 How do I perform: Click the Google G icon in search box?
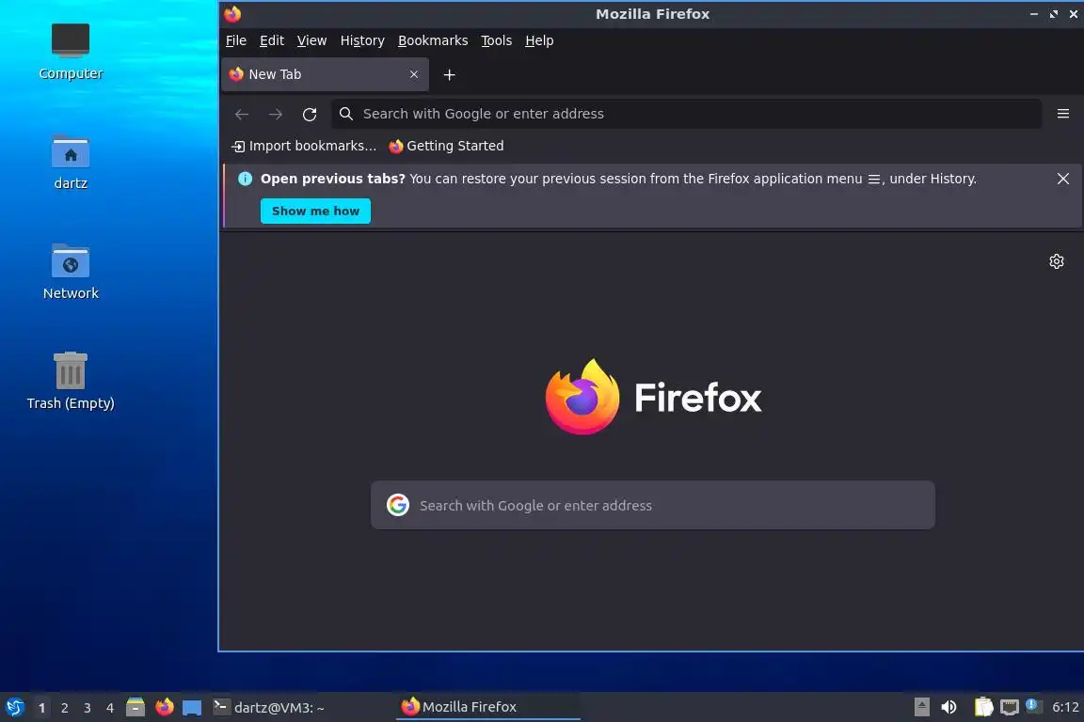coord(397,505)
